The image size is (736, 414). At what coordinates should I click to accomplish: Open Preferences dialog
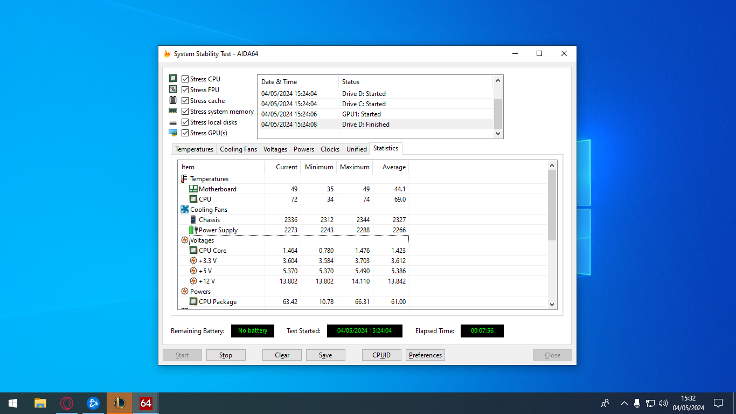tap(425, 355)
